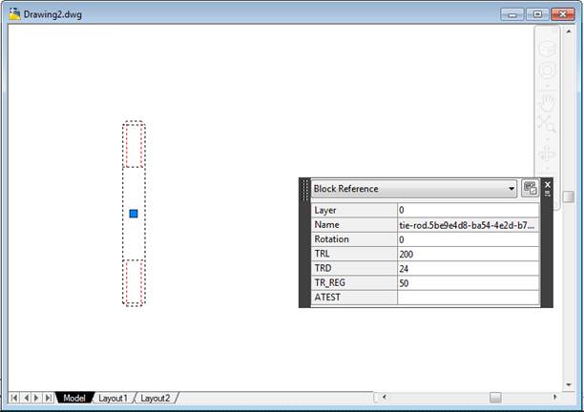Edit the TRD value field showing 24
The width and height of the screenshot is (584, 412).
pyautogui.click(x=468, y=269)
